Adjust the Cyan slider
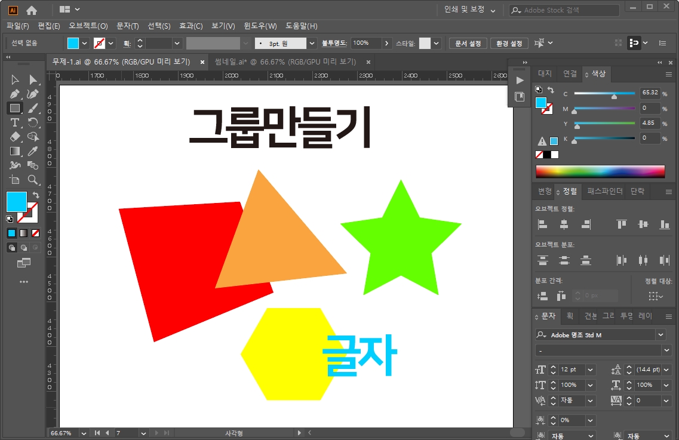This screenshot has width=679, height=440. click(x=614, y=96)
